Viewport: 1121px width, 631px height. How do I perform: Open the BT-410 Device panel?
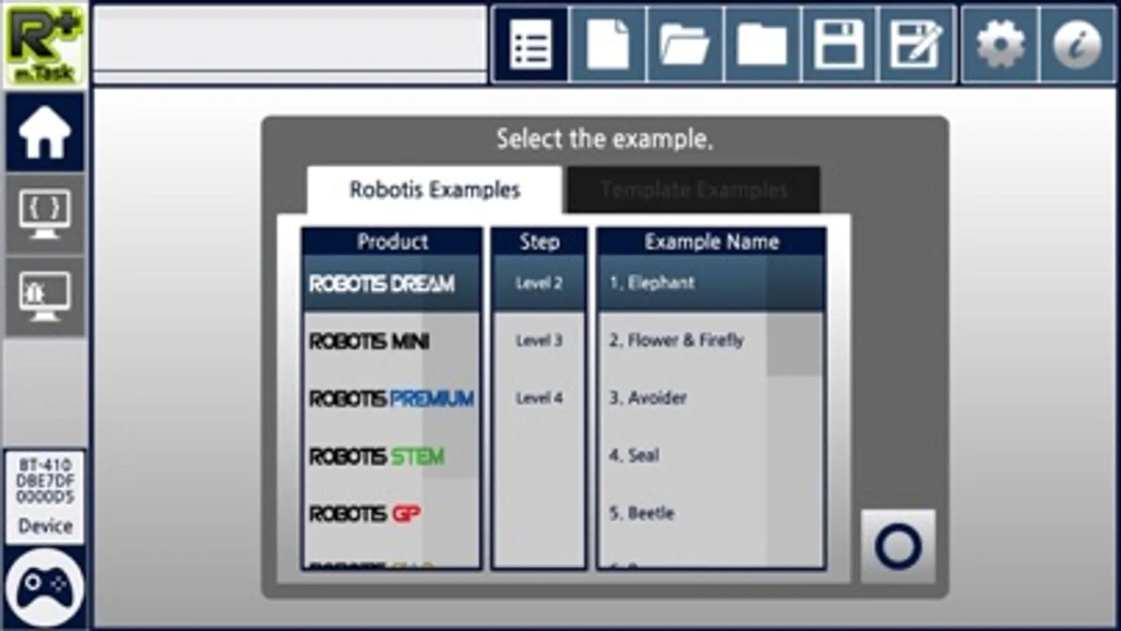(45, 496)
